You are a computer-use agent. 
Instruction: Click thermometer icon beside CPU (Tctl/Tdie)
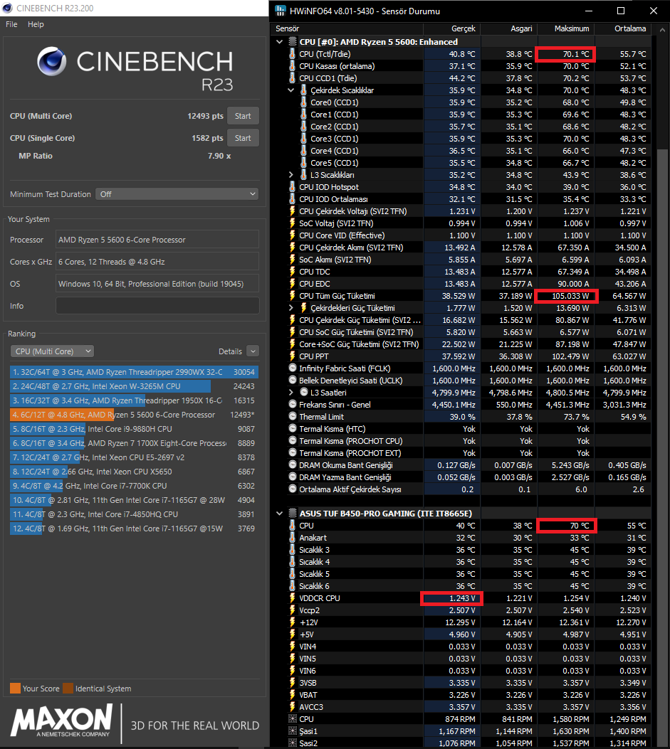pyautogui.click(x=292, y=54)
